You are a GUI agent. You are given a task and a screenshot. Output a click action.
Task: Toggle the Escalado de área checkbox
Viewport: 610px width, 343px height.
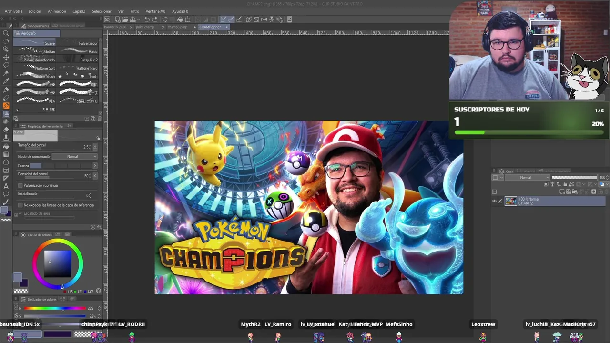coord(20,213)
